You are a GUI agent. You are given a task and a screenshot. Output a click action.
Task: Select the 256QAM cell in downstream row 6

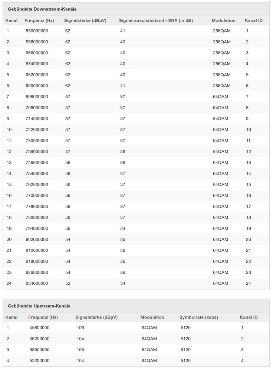[x=222, y=86]
